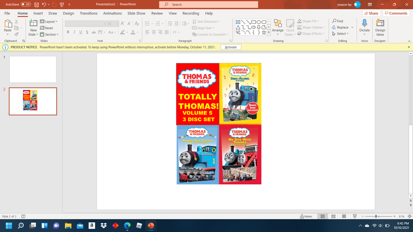The width and height of the screenshot is (413, 232).
Task: Open Design Ideas pane
Action: tap(380, 27)
